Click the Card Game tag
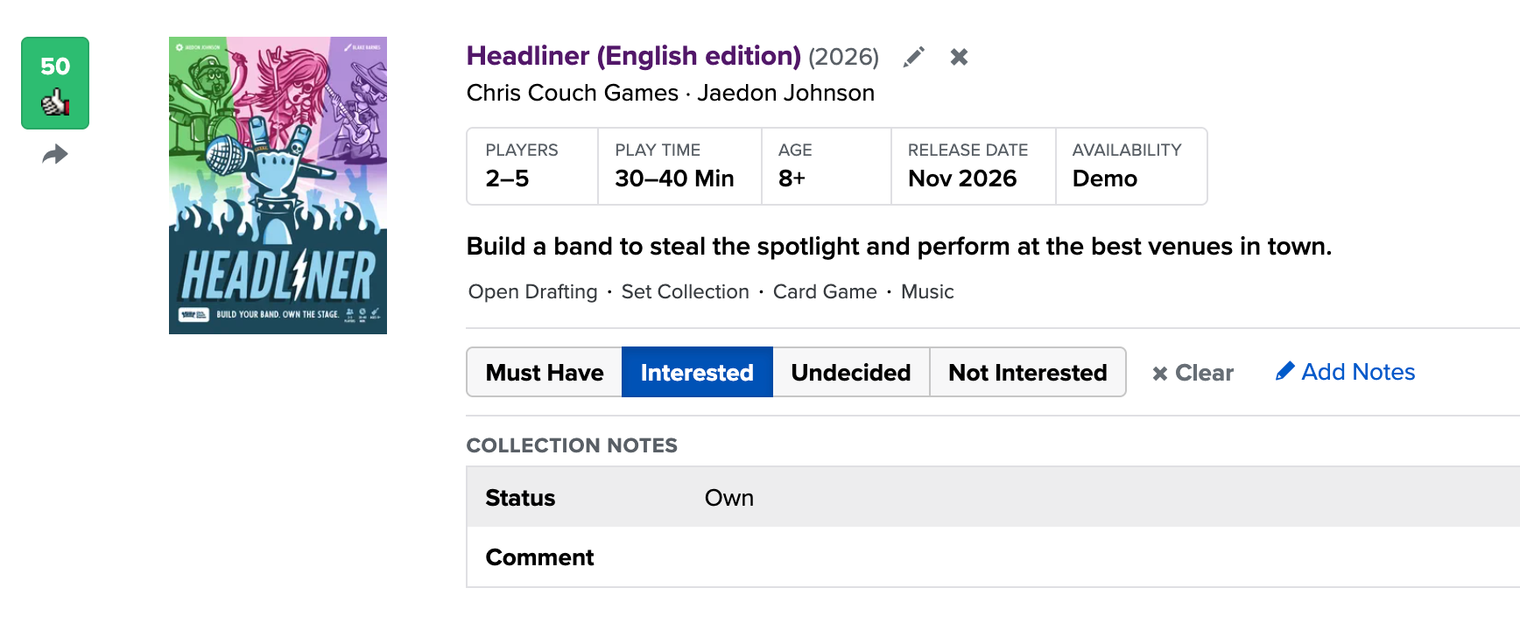The height and width of the screenshot is (623, 1520). 825,291
